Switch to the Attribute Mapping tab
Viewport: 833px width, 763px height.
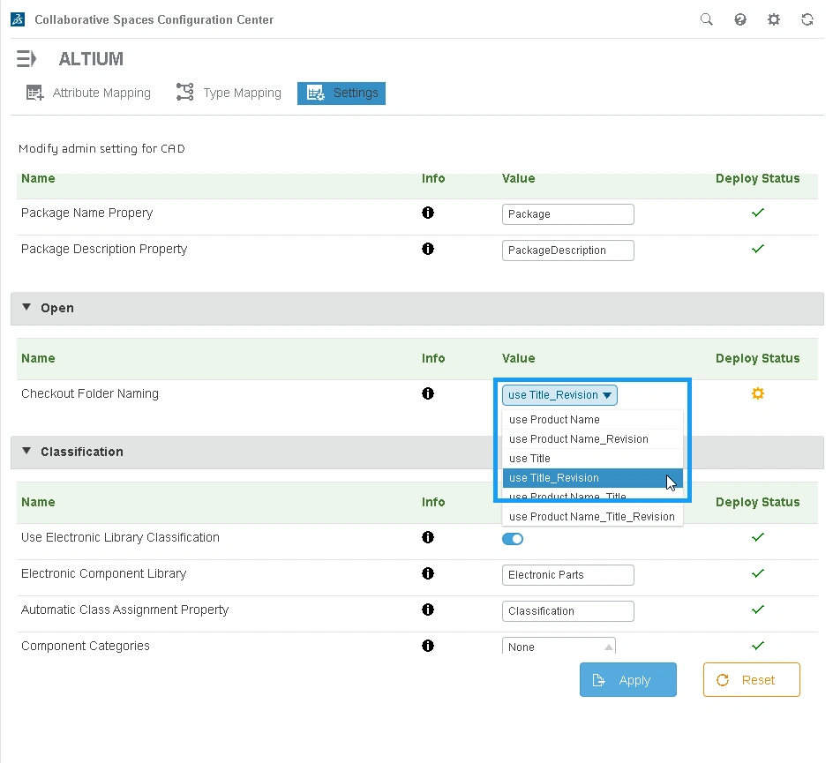coord(89,93)
